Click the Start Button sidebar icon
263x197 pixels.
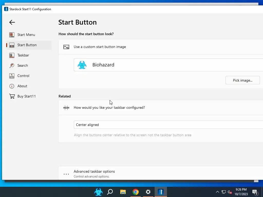pos(12,45)
